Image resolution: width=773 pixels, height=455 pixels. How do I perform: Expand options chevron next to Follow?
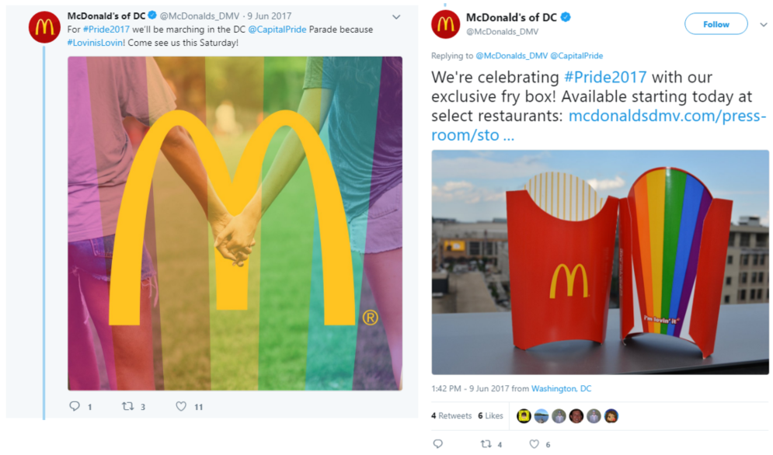pyautogui.click(x=763, y=24)
